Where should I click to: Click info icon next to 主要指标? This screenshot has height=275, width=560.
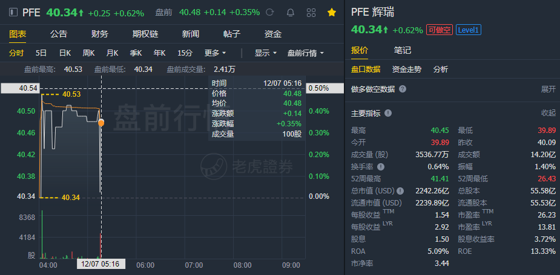pos(388,113)
